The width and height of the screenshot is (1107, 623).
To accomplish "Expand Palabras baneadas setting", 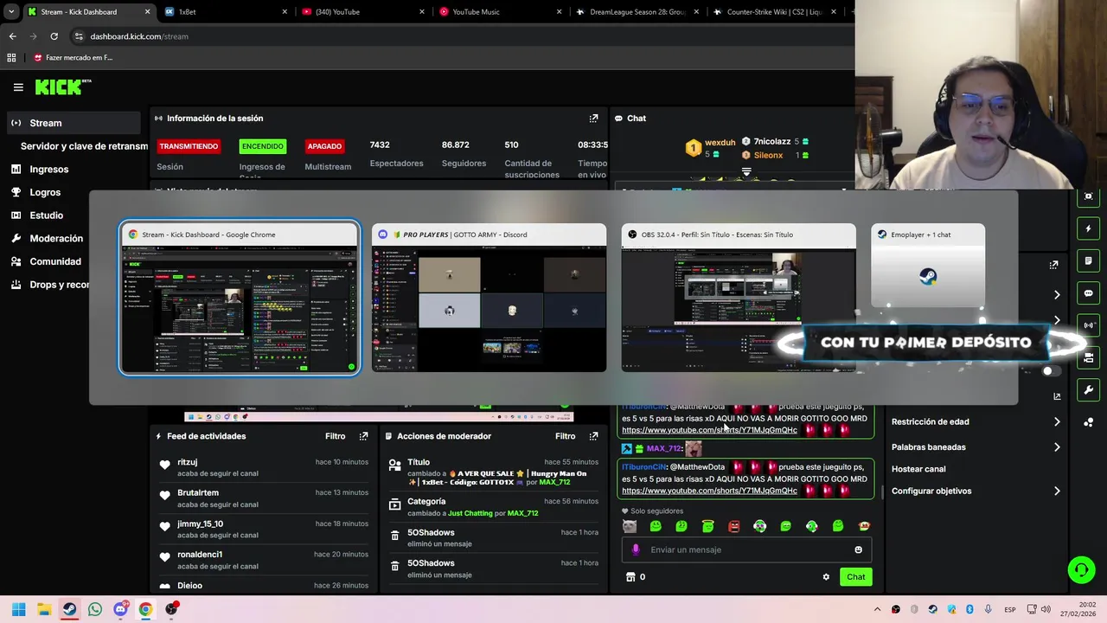I will (976, 447).
